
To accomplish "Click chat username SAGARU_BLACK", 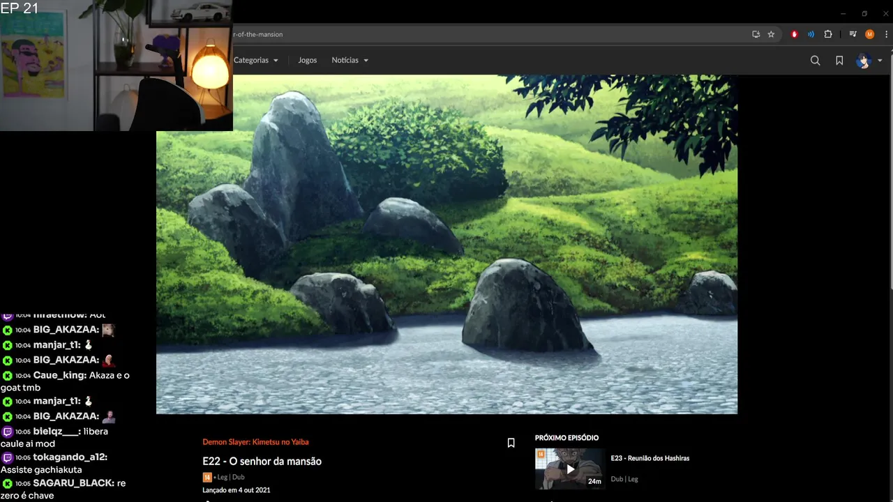I will click(74, 483).
